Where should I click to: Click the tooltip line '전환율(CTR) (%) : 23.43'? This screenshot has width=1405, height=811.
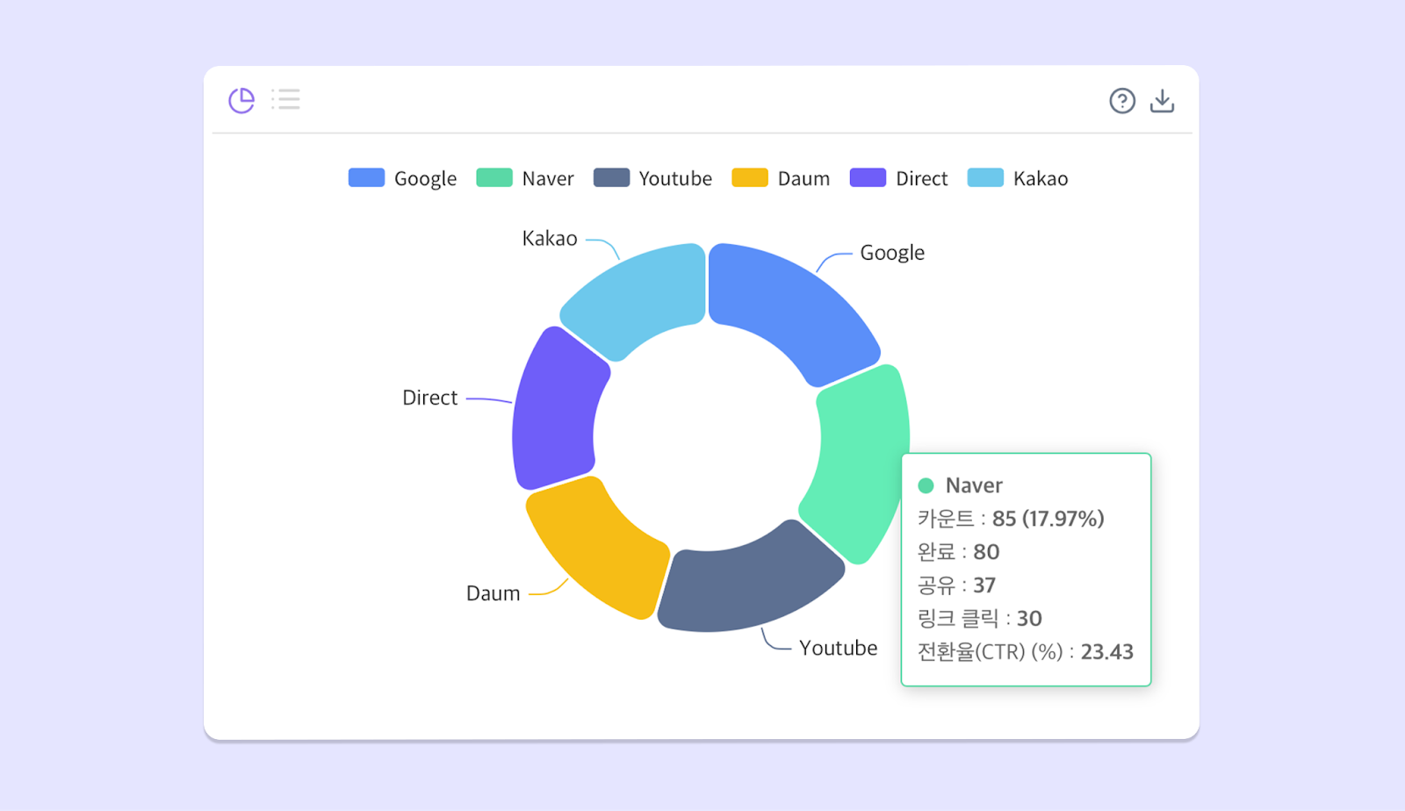1026,652
